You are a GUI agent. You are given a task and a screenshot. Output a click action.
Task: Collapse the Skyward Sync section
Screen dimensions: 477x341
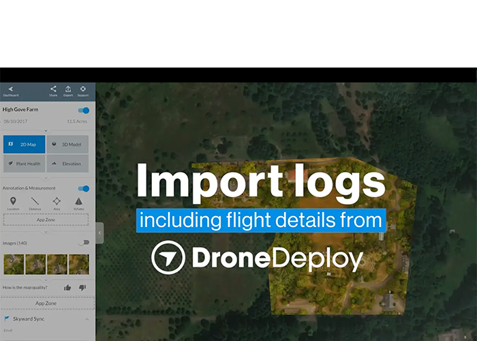click(x=86, y=319)
